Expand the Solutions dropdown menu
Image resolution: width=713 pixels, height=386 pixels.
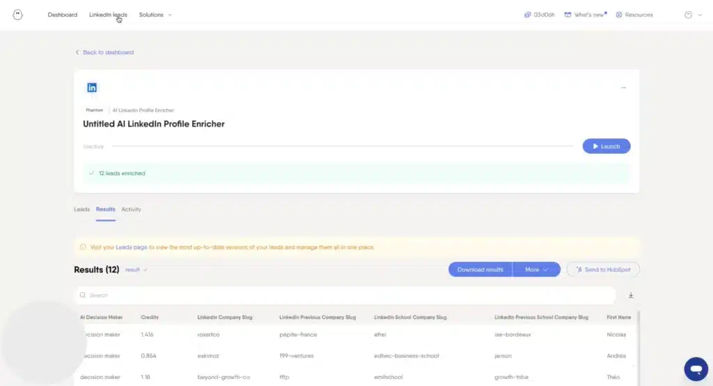(x=155, y=15)
